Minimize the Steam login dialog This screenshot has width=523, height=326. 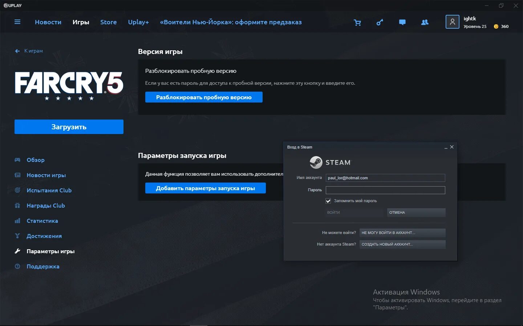click(x=446, y=147)
